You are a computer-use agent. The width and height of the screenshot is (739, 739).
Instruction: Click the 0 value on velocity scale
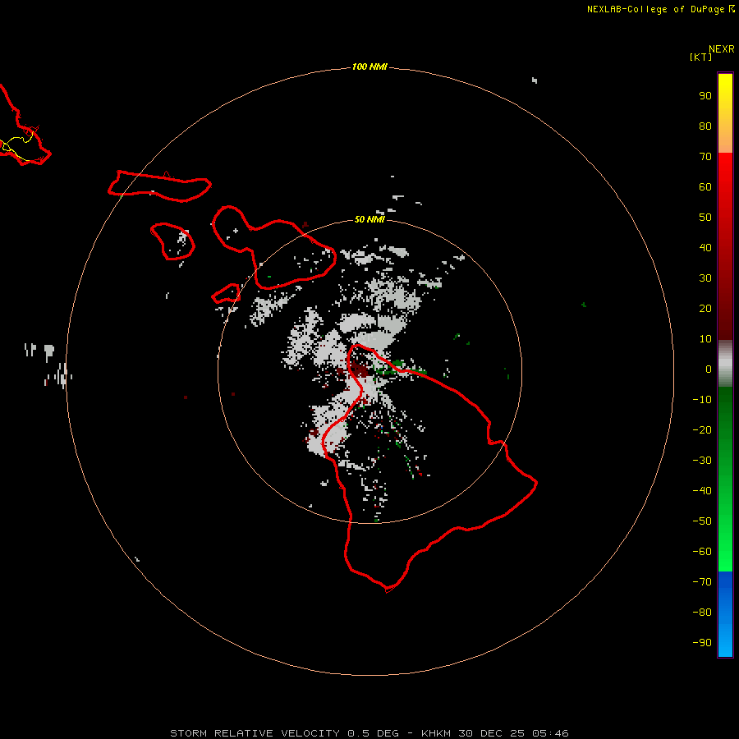[x=709, y=369]
